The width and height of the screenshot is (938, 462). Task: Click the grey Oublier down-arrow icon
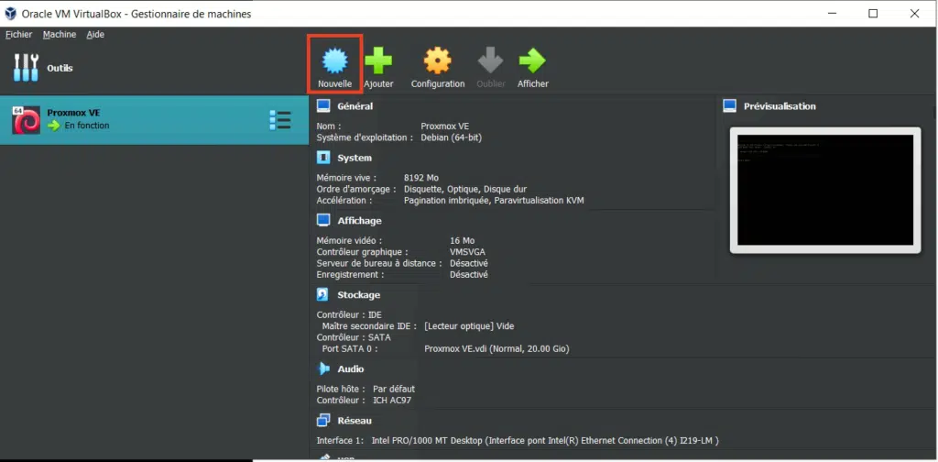(491, 60)
